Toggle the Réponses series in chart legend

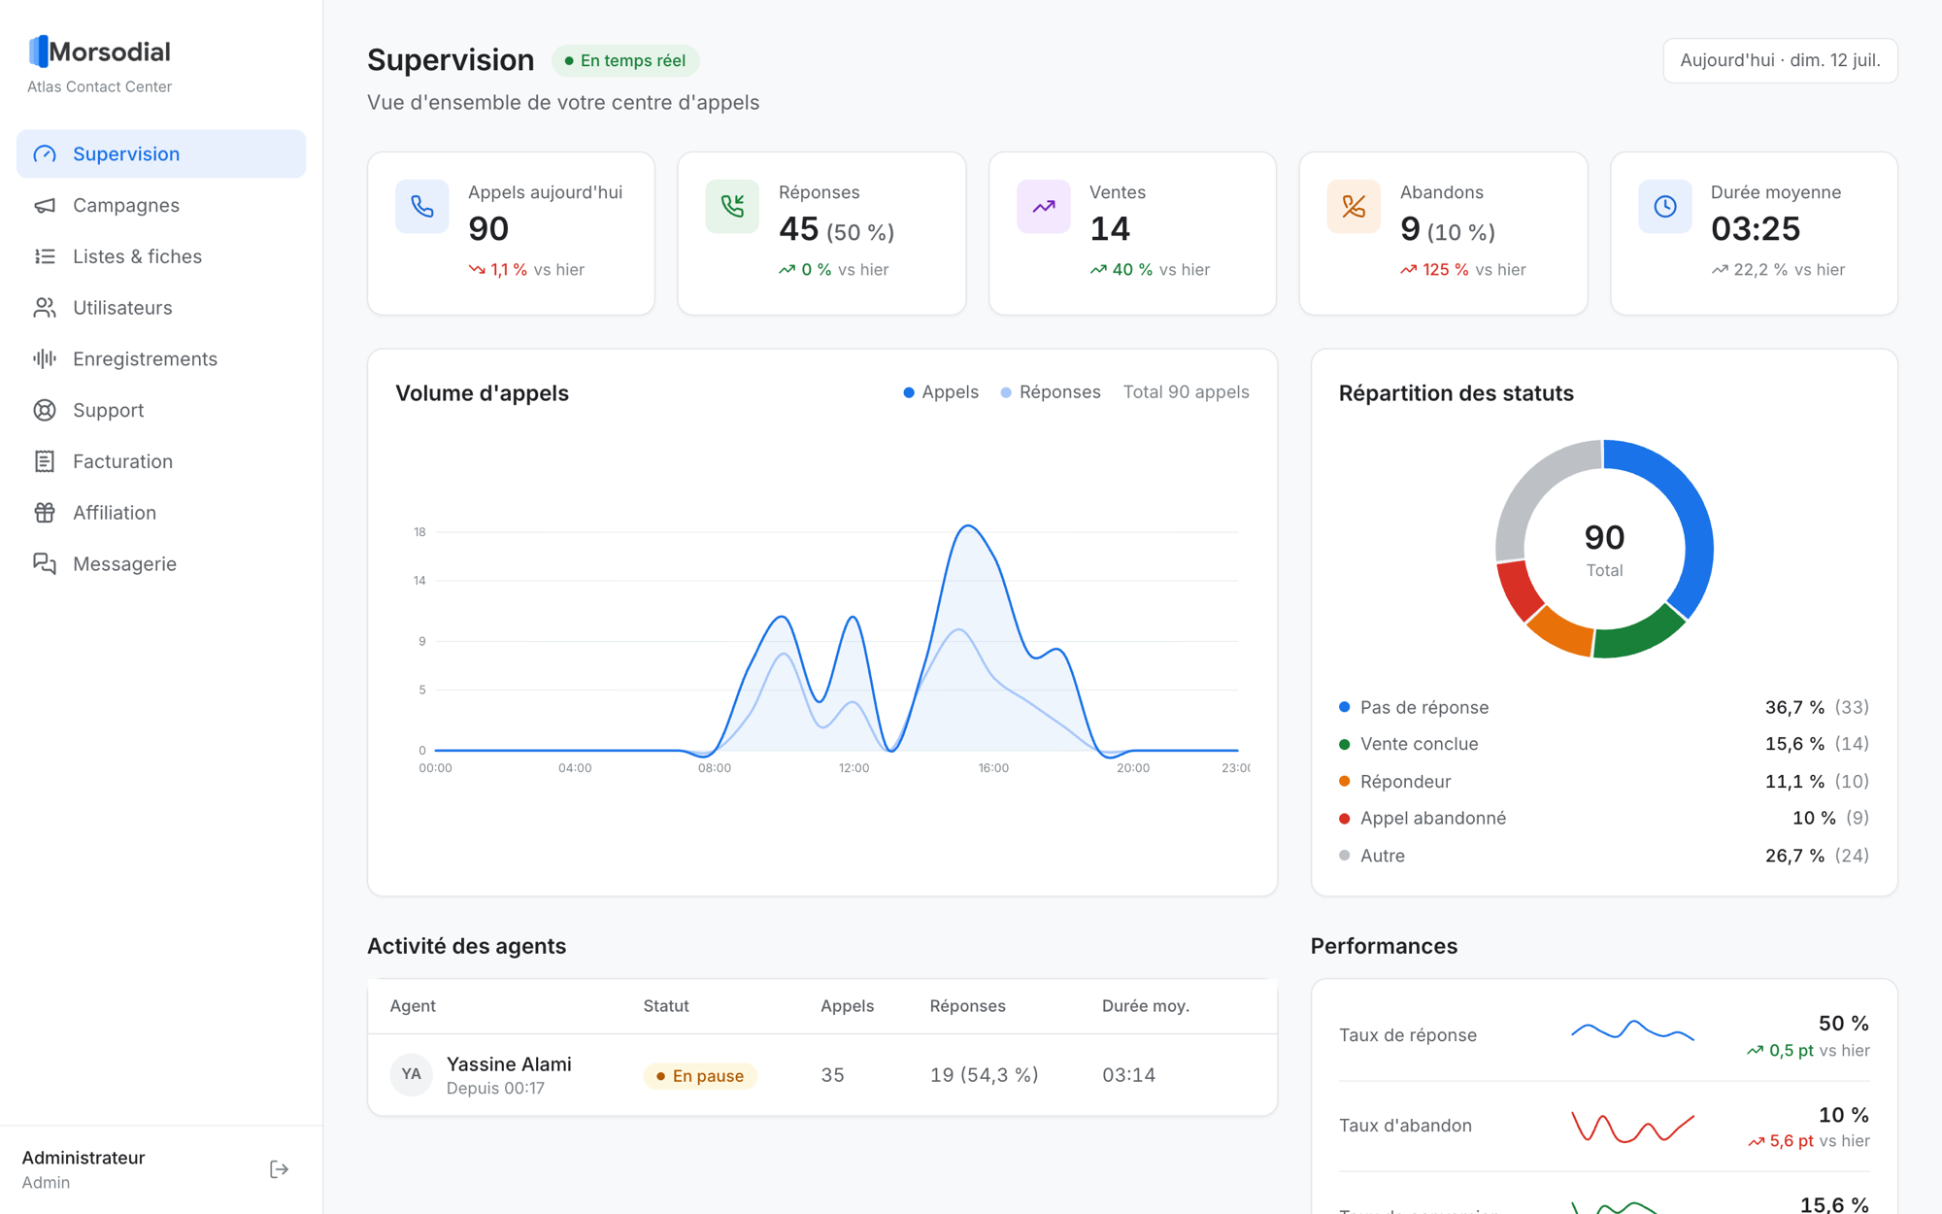[x=1051, y=392]
